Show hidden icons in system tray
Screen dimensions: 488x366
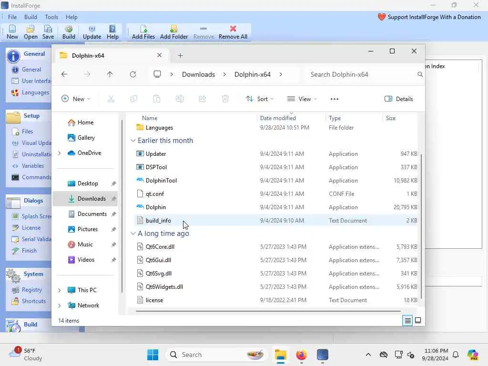point(368,355)
